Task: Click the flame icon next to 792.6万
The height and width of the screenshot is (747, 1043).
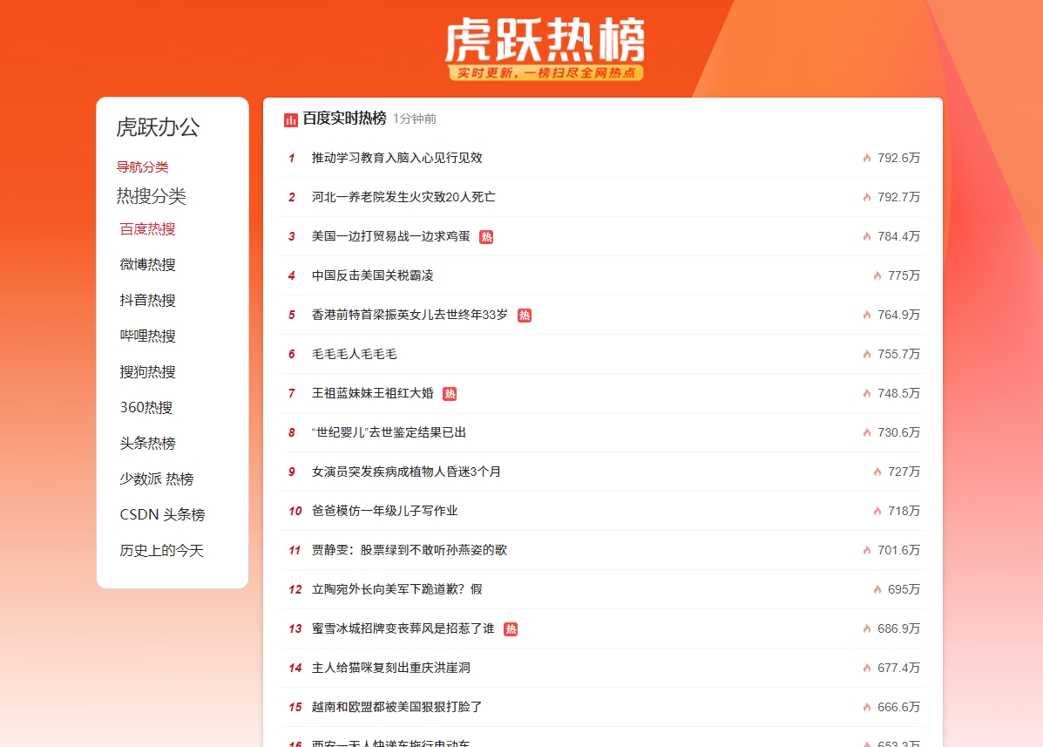Action: click(867, 159)
